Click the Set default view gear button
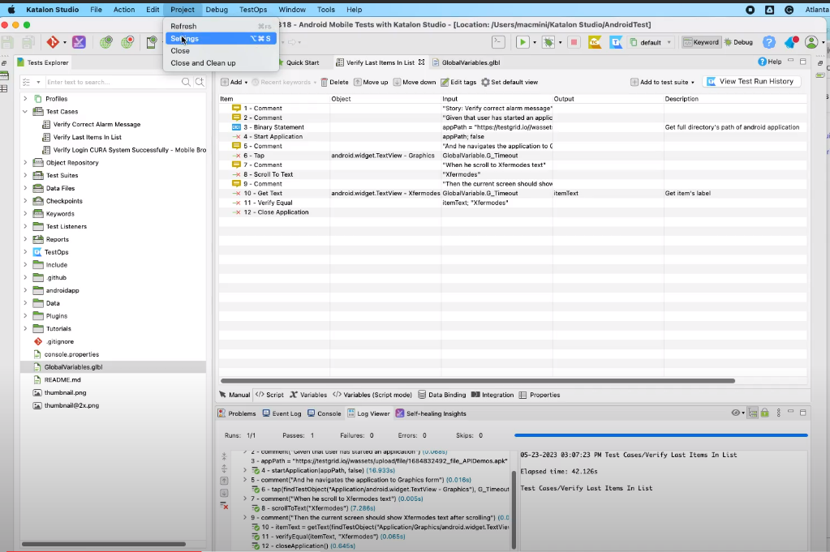830x552 pixels. tap(510, 82)
